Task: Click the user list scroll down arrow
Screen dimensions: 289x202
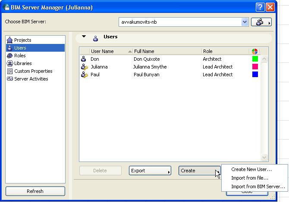Action: [264, 157]
